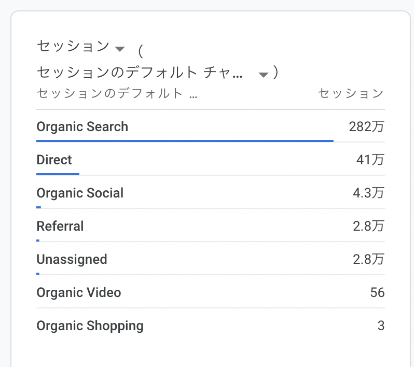This screenshot has width=414, height=367.
Task: Click the 41万 sessions value
Action: [370, 160]
